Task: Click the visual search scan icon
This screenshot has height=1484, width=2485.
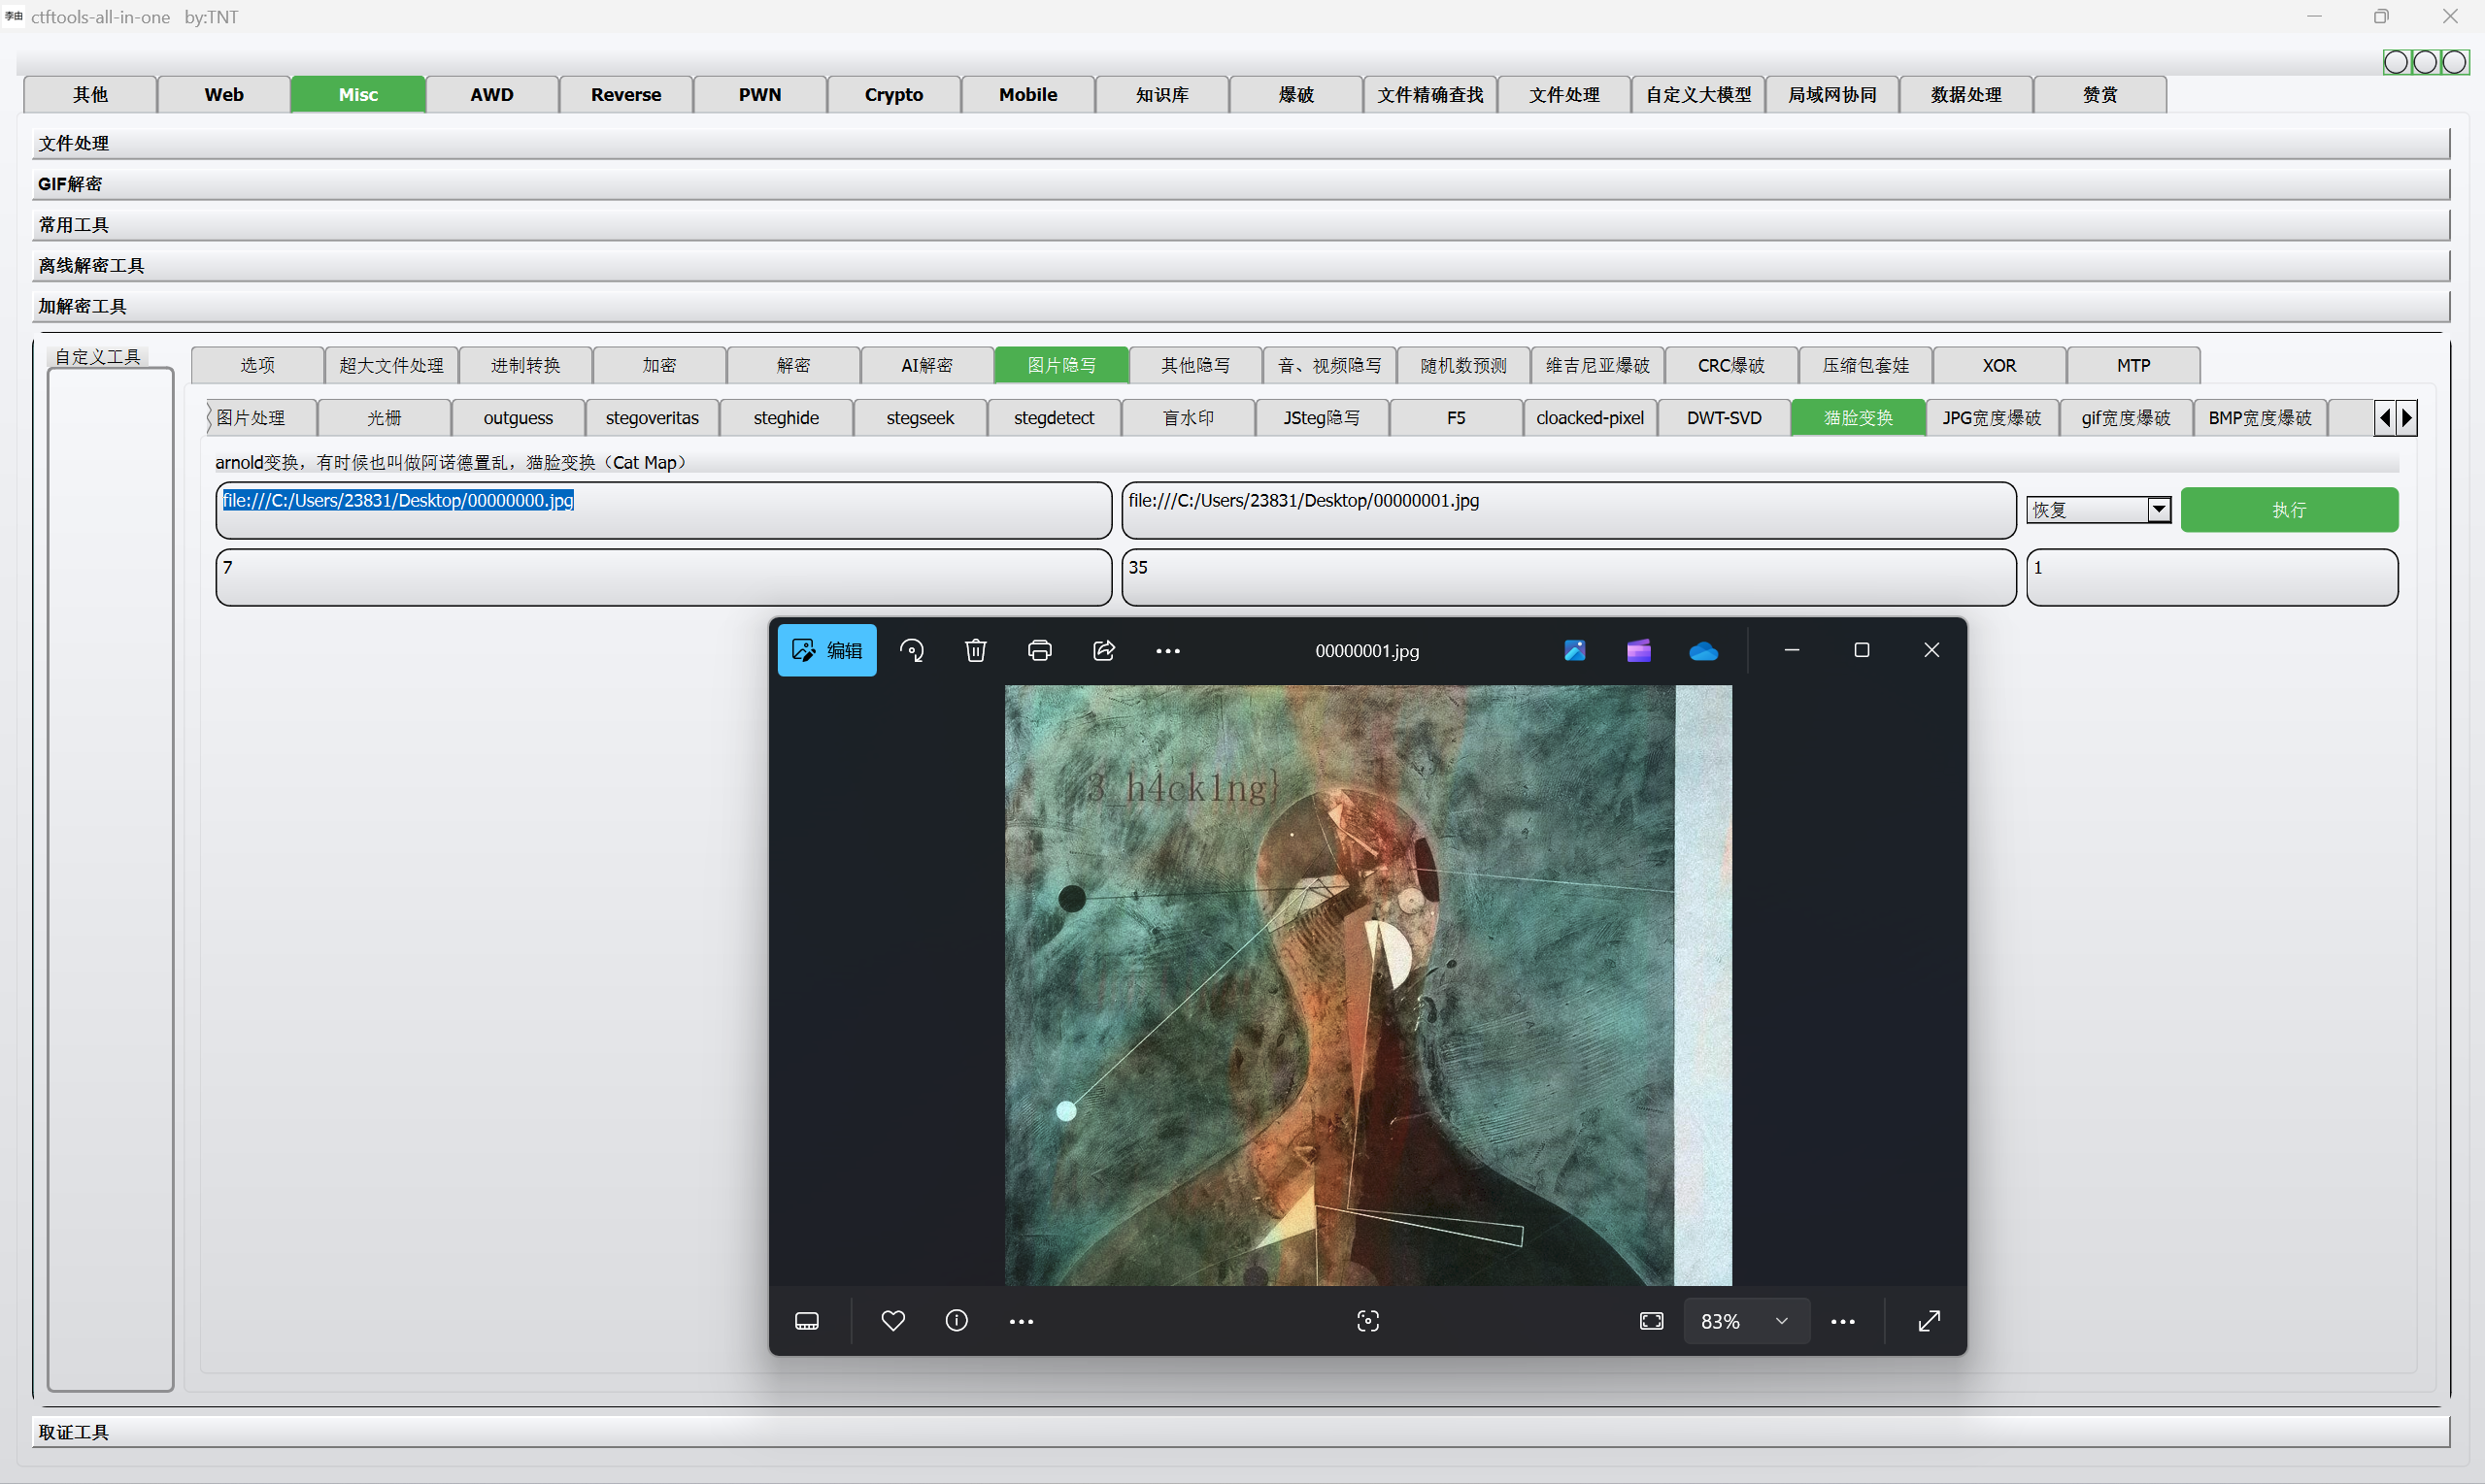Action: pos(1367,1321)
